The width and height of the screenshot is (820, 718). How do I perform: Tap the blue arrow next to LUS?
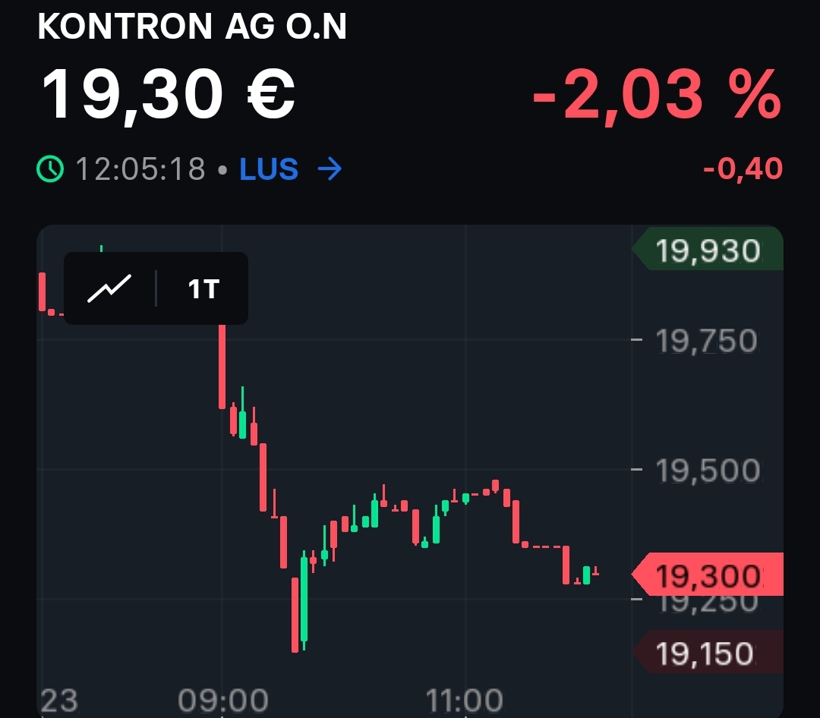coord(329,169)
